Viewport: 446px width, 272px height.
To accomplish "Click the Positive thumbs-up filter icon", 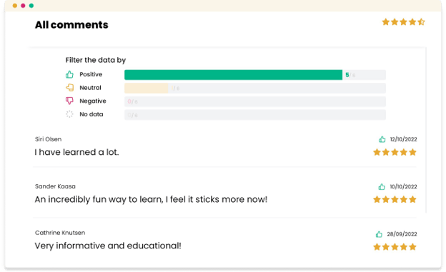I will pos(69,74).
